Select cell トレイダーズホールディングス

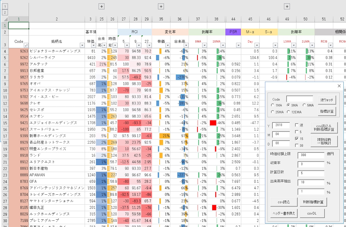[x=57, y=195]
